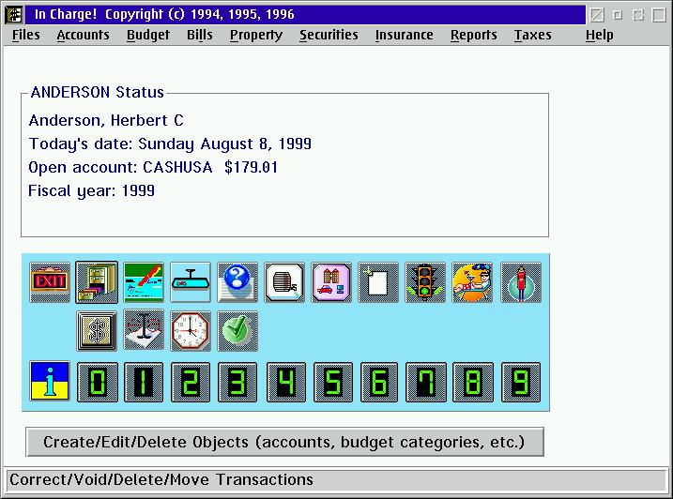Click the red EXIT sign icon
Image resolution: width=673 pixels, height=499 pixels.
[x=50, y=282]
